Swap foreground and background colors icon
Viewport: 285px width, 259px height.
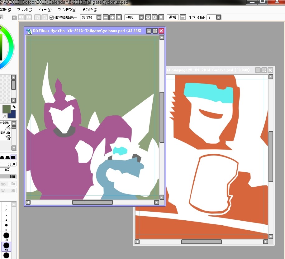coord(14,107)
